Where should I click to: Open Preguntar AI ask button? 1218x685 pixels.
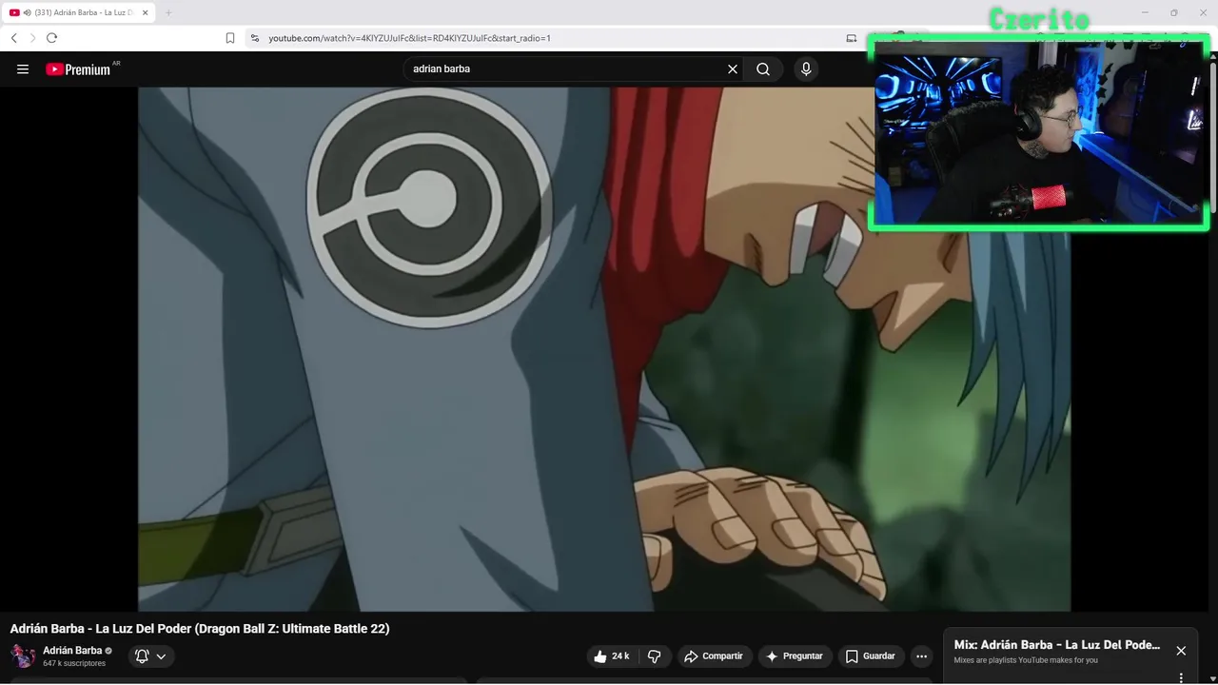coord(795,656)
